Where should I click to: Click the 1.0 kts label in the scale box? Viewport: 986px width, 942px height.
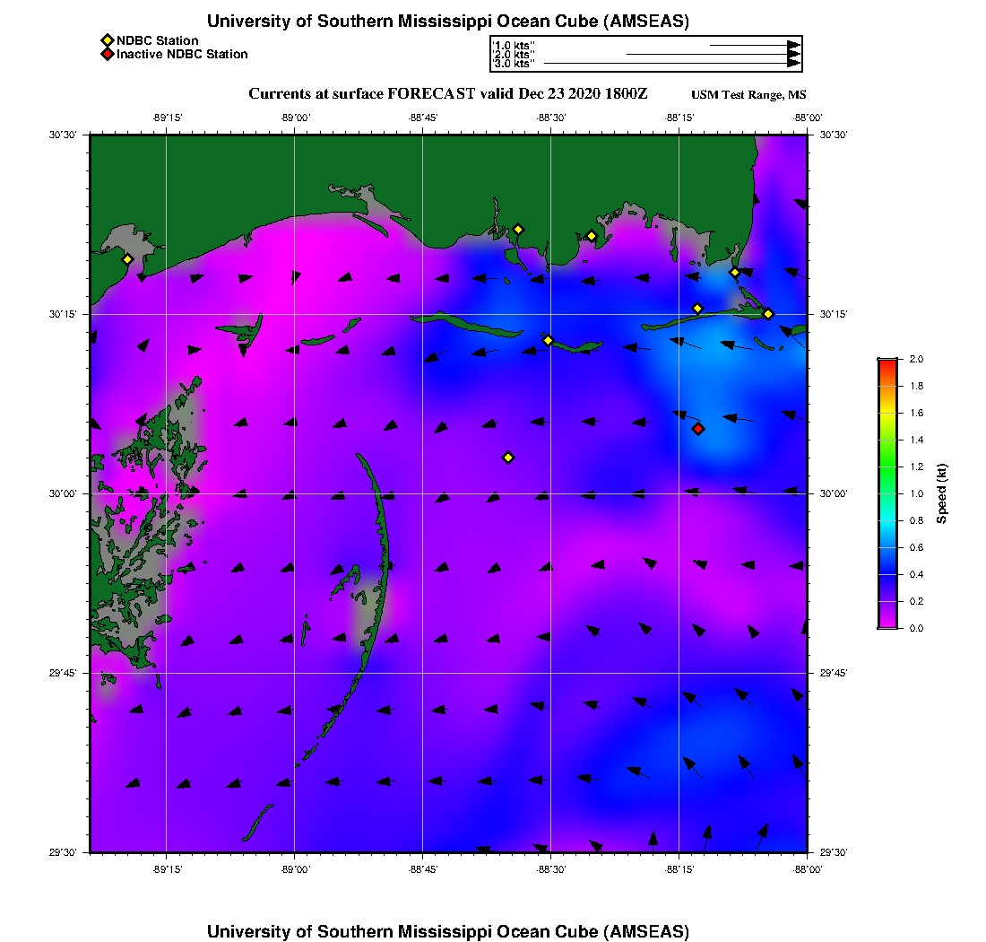coord(514,45)
